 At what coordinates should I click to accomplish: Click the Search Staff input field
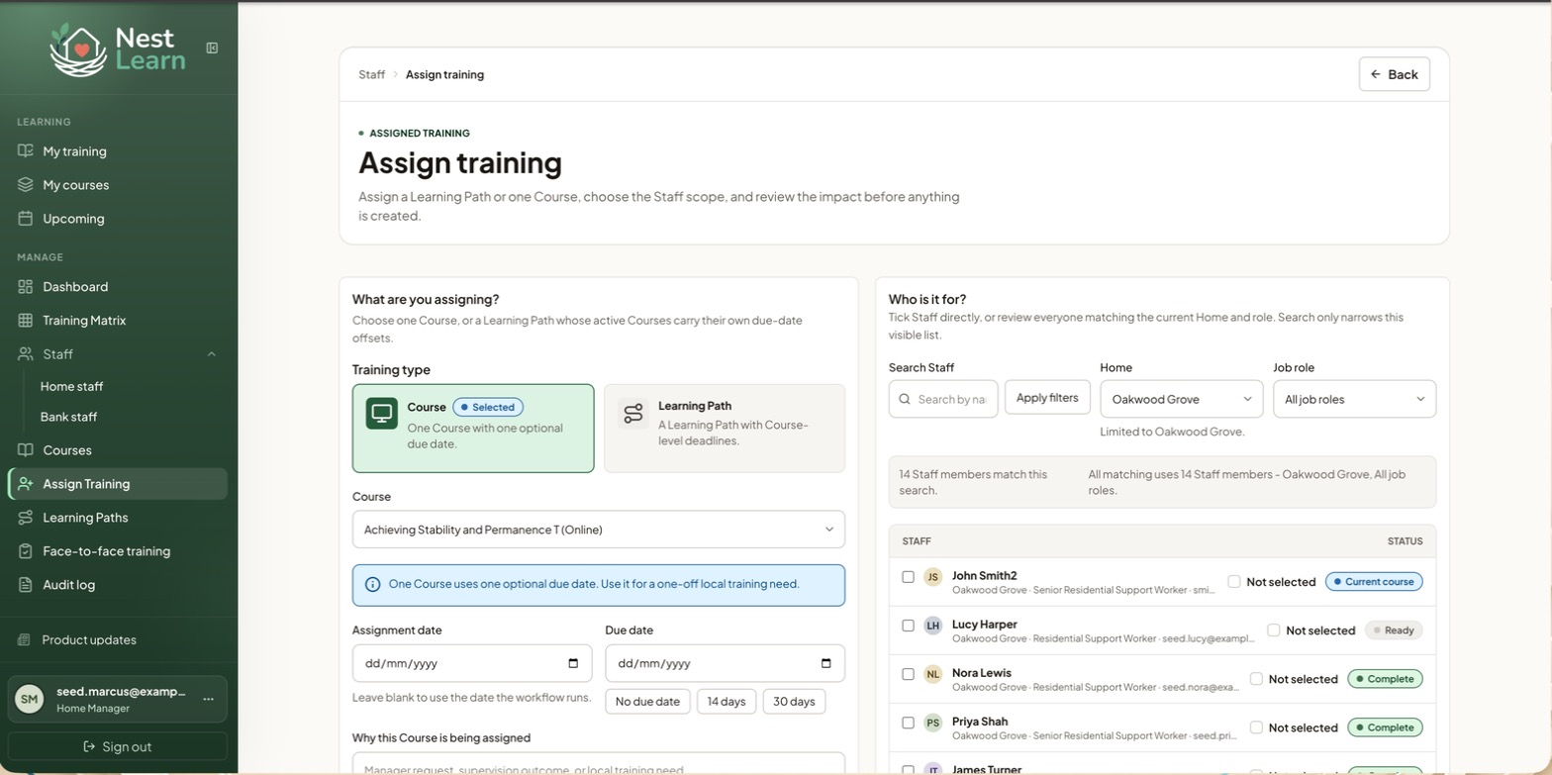943,400
